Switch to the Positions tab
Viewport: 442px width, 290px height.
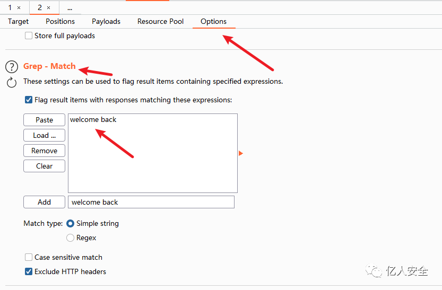(x=60, y=21)
